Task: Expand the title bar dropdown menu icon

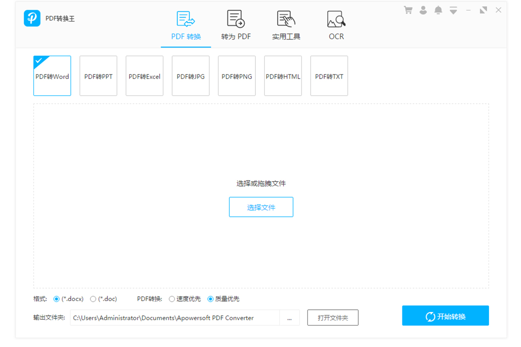Action: click(x=453, y=10)
